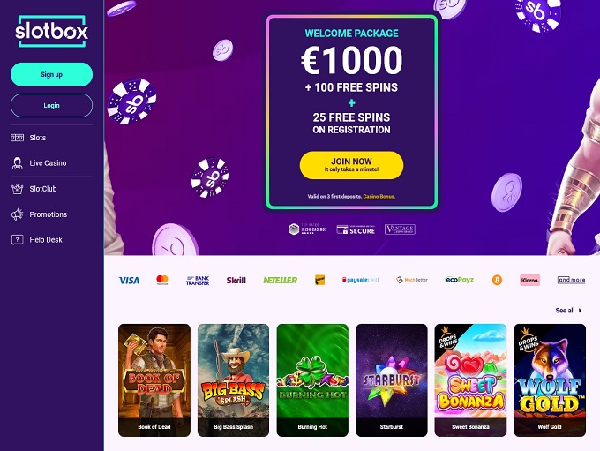The height and width of the screenshot is (451, 600).
Task: Click the Promotions megaphone icon
Action: pos(18,214)
